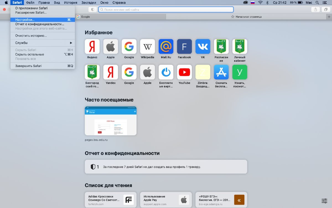
Task: Open the Скачать беспла… App Store favorite
Action: [x=221, y=72]
